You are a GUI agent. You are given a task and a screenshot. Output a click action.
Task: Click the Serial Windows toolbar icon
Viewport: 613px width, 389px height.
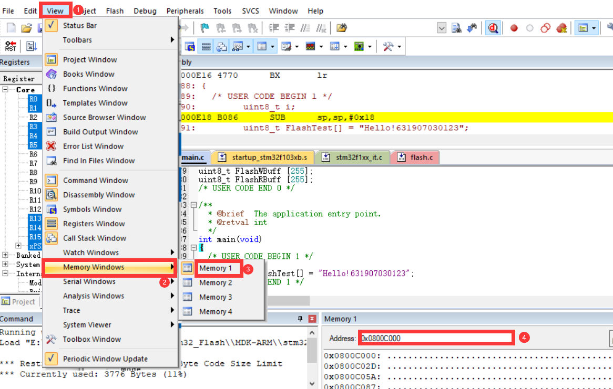pos(286,47)
